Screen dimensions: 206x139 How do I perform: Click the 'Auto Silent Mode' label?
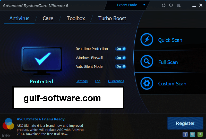coord(89,66)
